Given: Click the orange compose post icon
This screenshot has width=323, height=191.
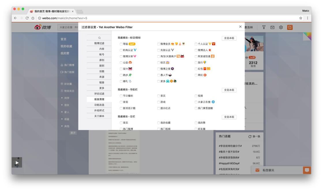Looking at the screenshot, I should coord(290,27).
